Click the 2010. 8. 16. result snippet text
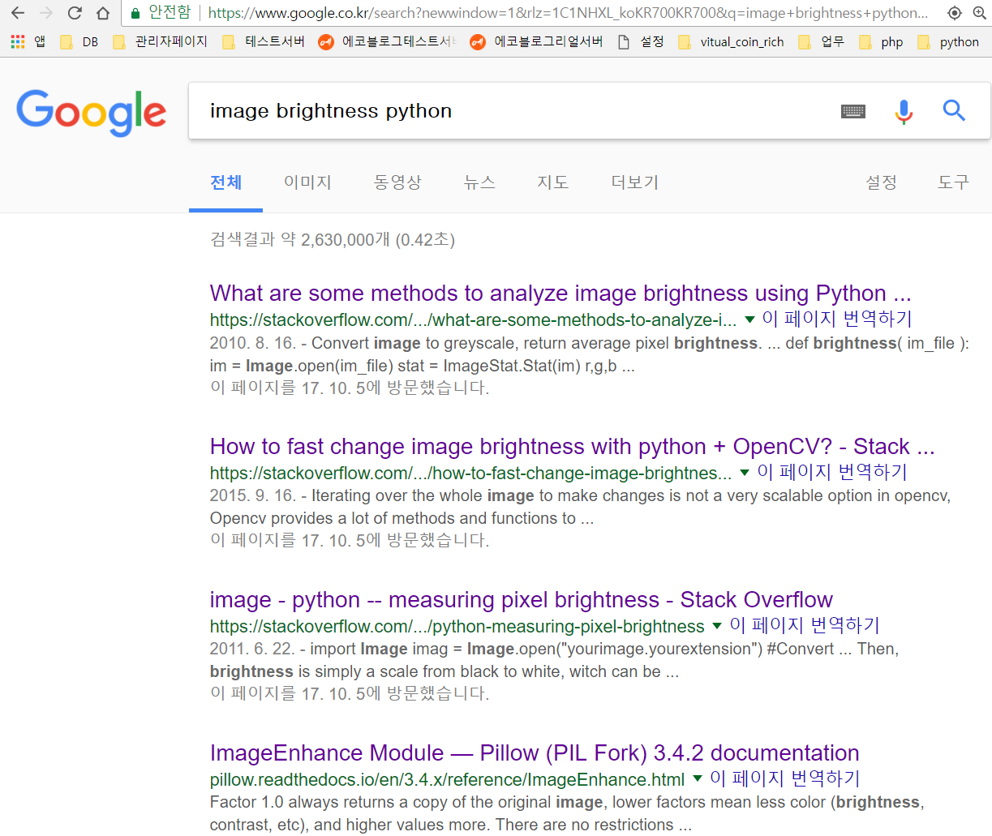The height and width of the screenshot is (836, 992). click(590, 354)
